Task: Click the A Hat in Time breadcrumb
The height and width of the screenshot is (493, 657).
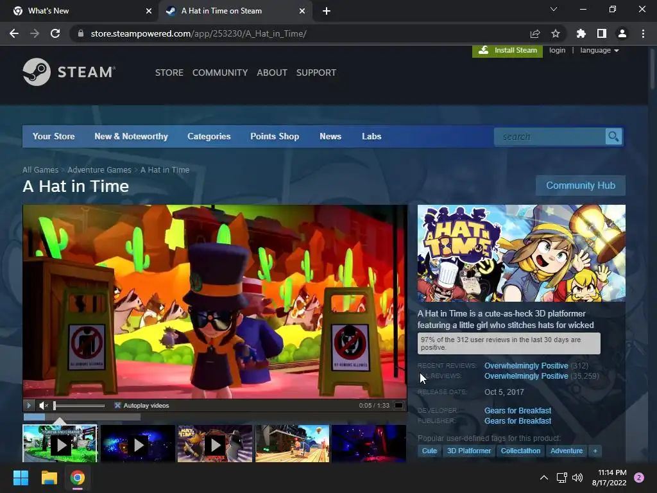Action: coord(165,169)
